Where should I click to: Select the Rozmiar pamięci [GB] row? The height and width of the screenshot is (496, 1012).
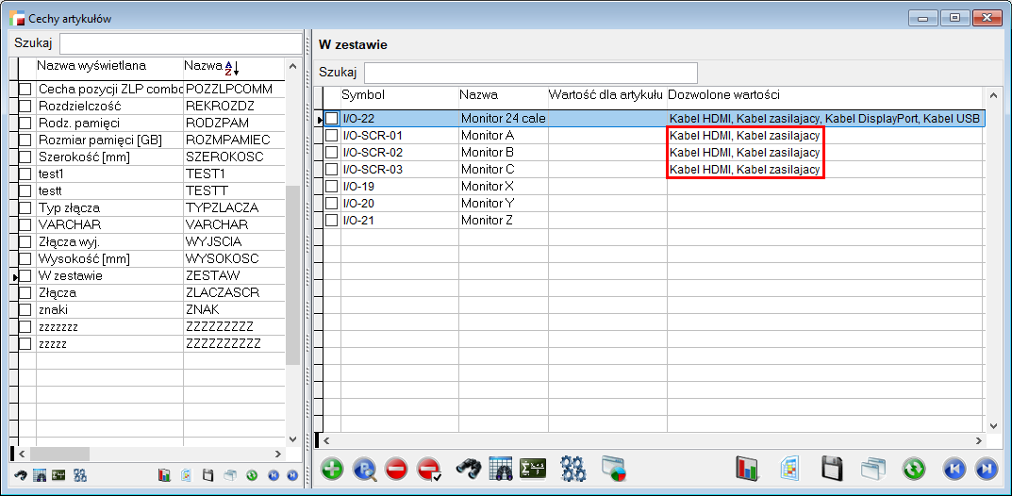click(152, 140)
